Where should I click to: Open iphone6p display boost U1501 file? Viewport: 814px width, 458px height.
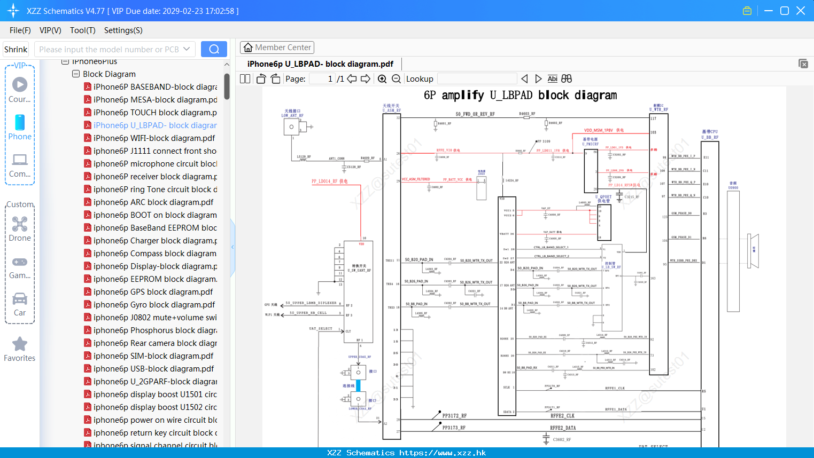click(150, 394)
